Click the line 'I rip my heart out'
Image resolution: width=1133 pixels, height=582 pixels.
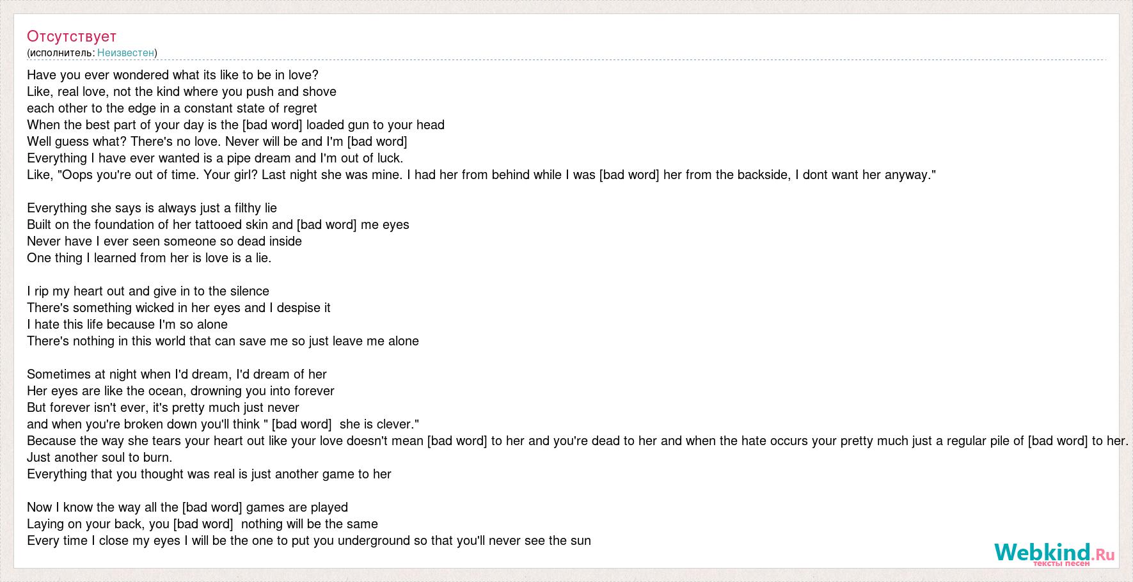click(148, 291)
